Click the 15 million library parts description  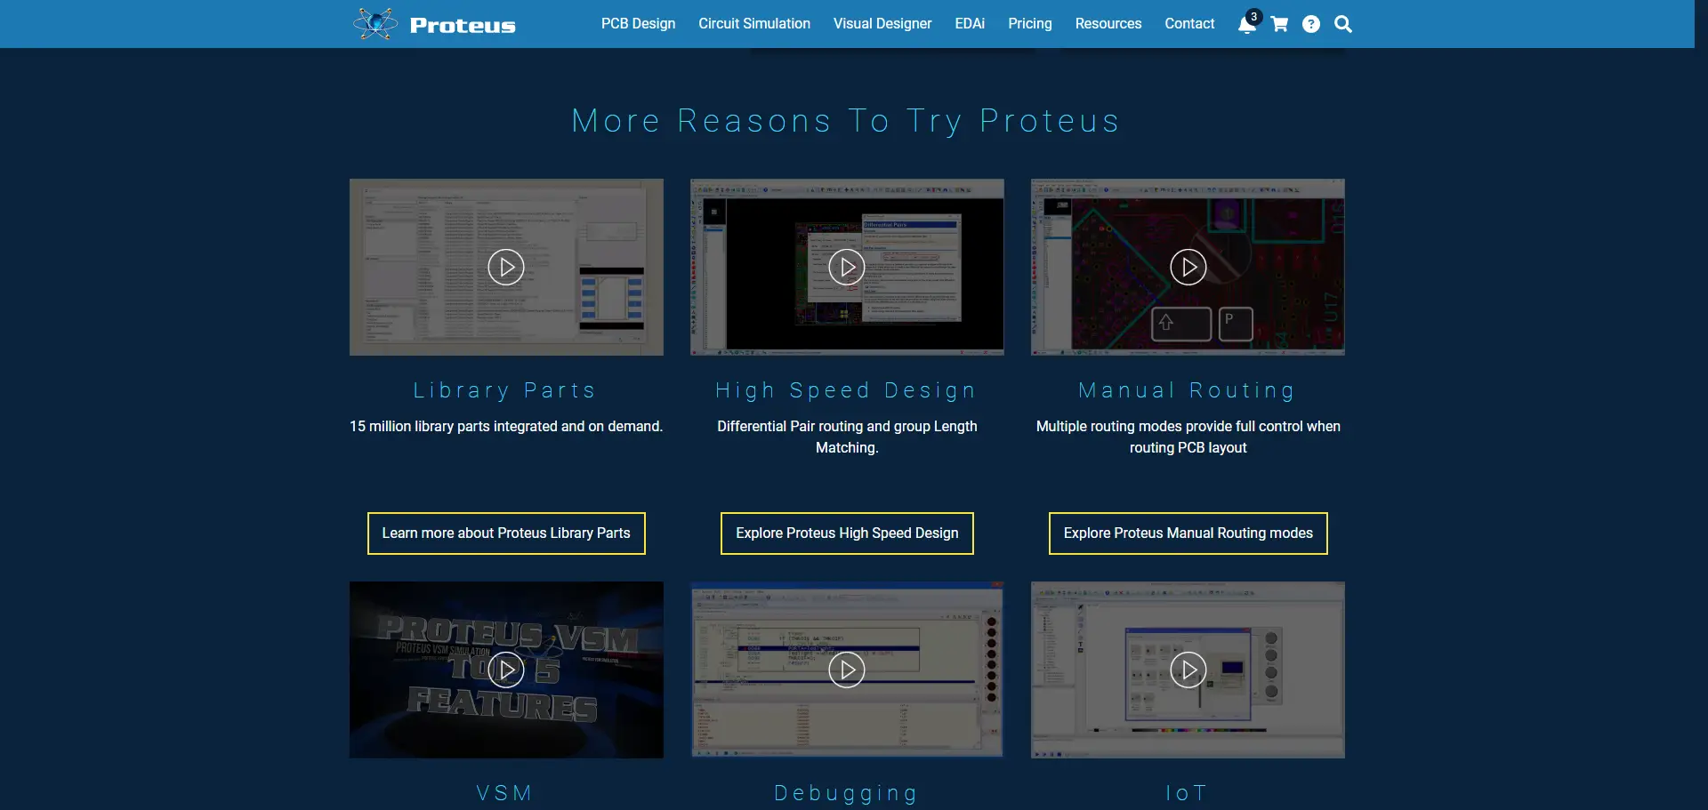(x=506, y=427)
